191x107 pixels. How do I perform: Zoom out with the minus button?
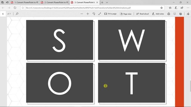[x=82, y=14]
